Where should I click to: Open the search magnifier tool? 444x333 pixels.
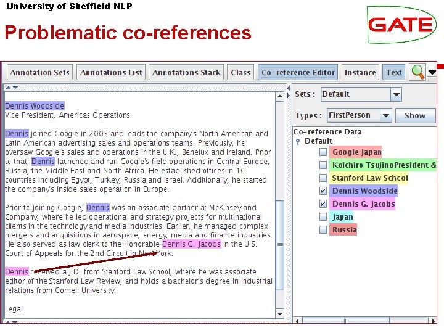click(x=417, y=72)
